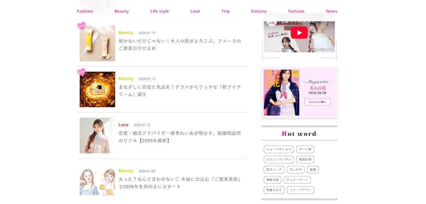Screen dimensions: 426x204
Task: Click the 美人百花 2025/08/08 issue title
Action: pyautogui.click(x=317, y=90)
